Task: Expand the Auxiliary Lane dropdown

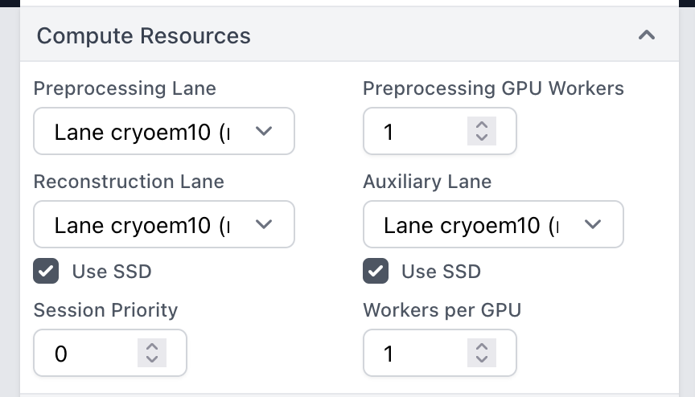Action: 492,224
